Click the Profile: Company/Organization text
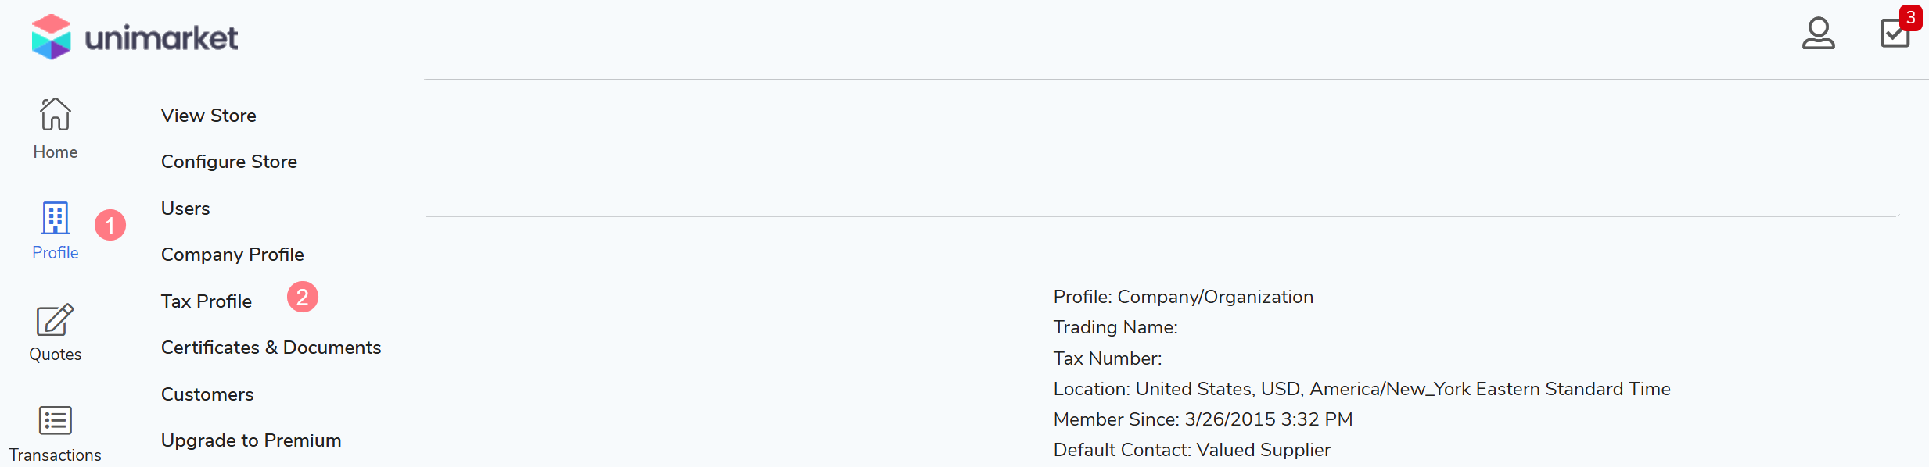The height and width of the screenshot is (467, 1929). click(x=1183, y=297)
